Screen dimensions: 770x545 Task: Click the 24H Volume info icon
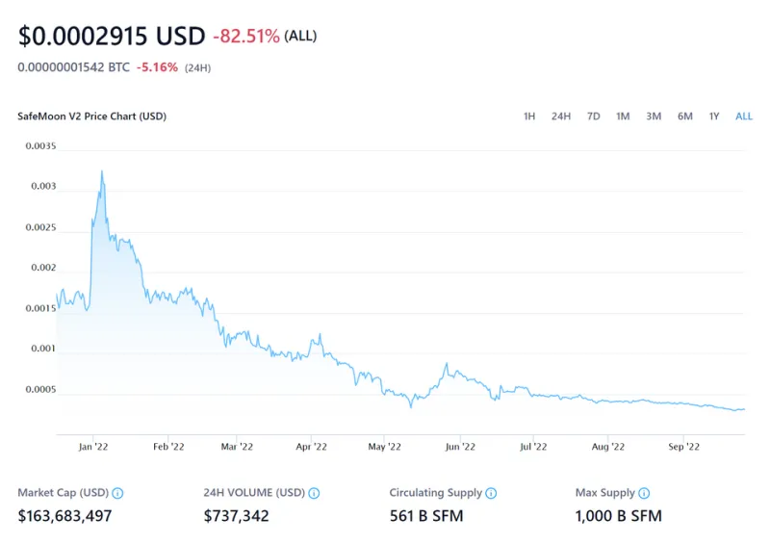coord(314,493)
